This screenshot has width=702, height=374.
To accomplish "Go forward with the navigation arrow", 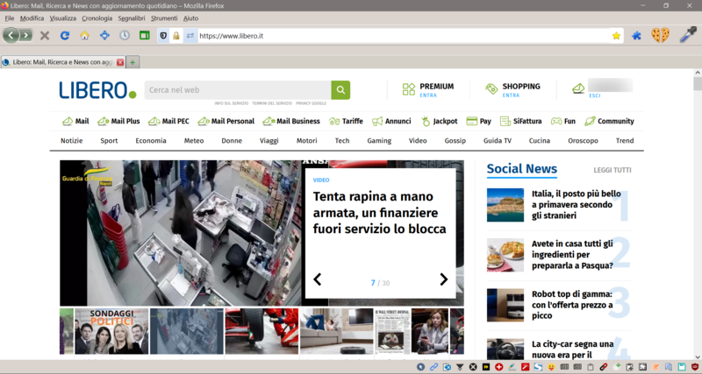I will point(26,35).
